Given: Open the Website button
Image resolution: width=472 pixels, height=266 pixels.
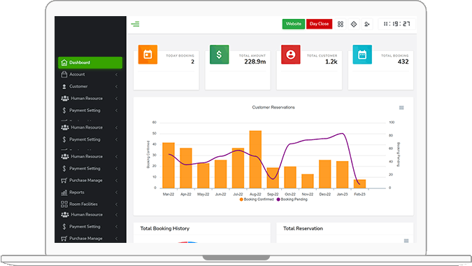Looking at the screenshot, I should click(x=294, y=24).
